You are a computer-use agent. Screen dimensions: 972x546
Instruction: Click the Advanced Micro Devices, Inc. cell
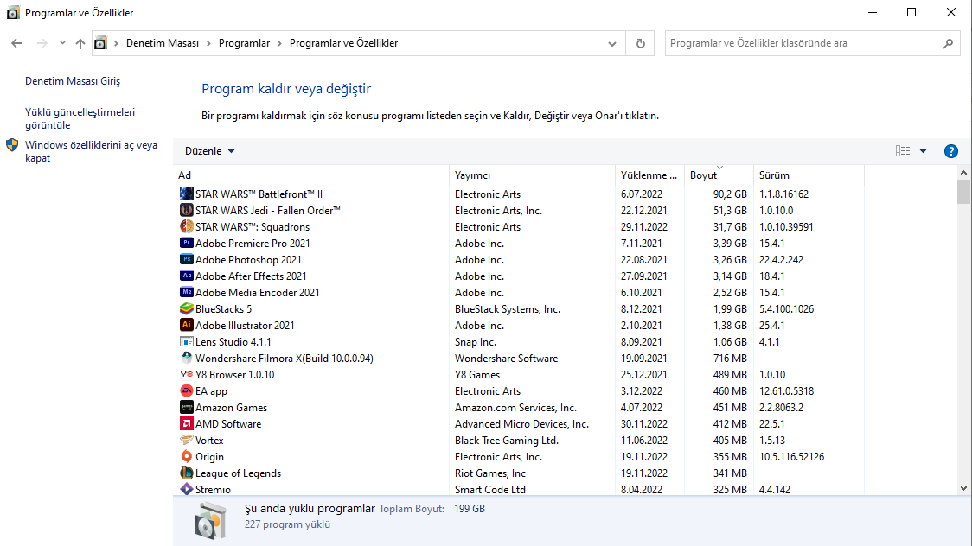coord(522,424)
